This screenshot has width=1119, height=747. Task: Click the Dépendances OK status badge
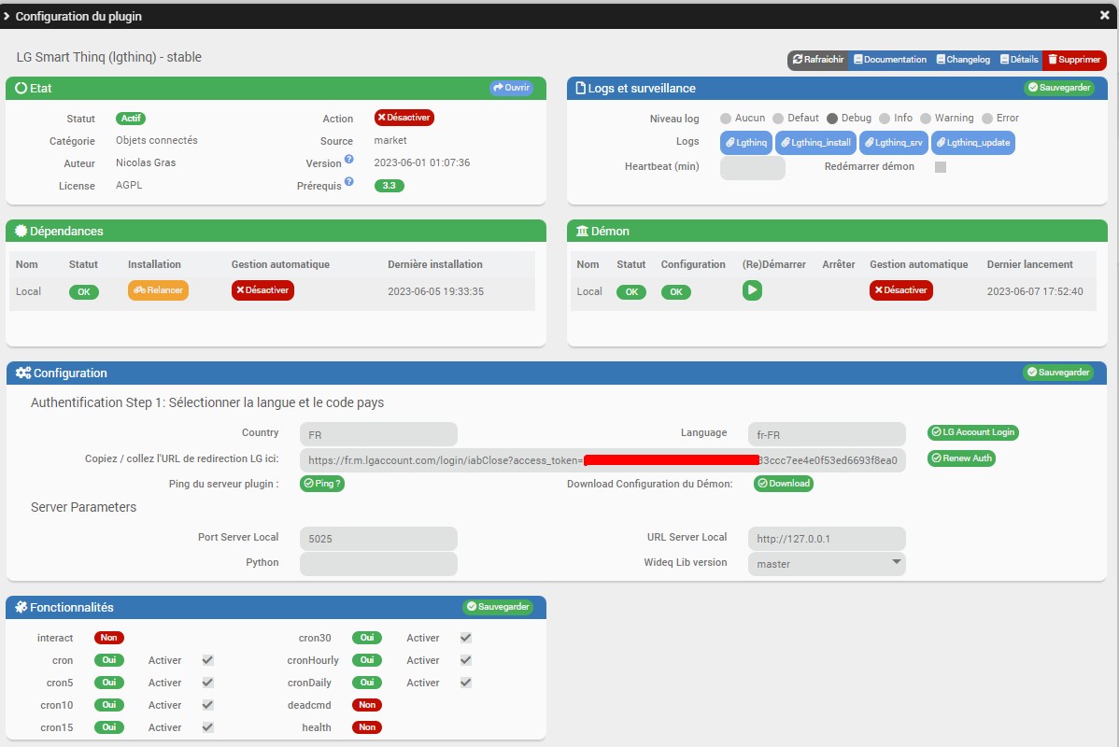pos(83,292)
